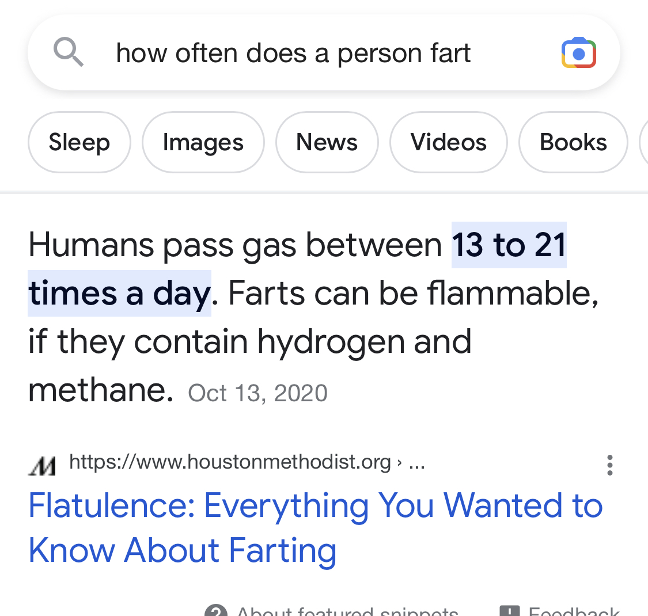Select the Sleep filter chip
The height and width of the screenshot is (616, 648).
[x=79, y=142]
